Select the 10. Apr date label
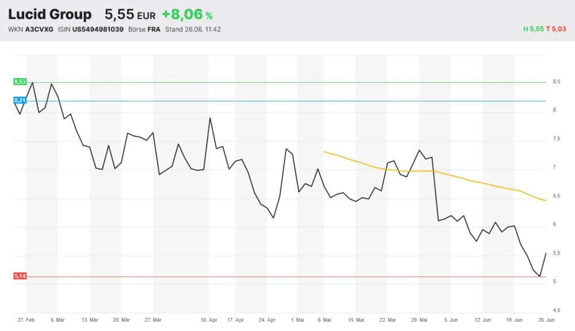575x331 pixels. click(x=209, y=320)
